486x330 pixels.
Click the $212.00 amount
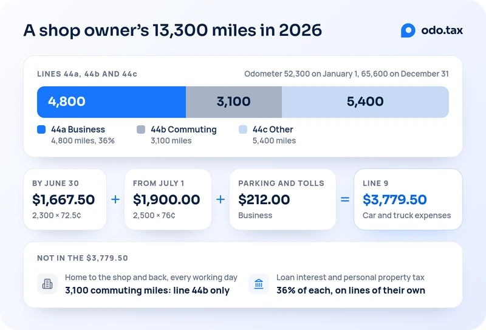(264, 199)
